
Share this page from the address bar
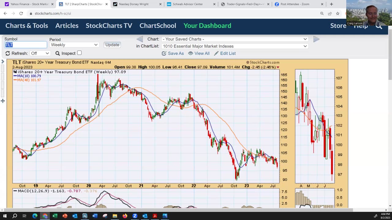click(x=330, y=13)
